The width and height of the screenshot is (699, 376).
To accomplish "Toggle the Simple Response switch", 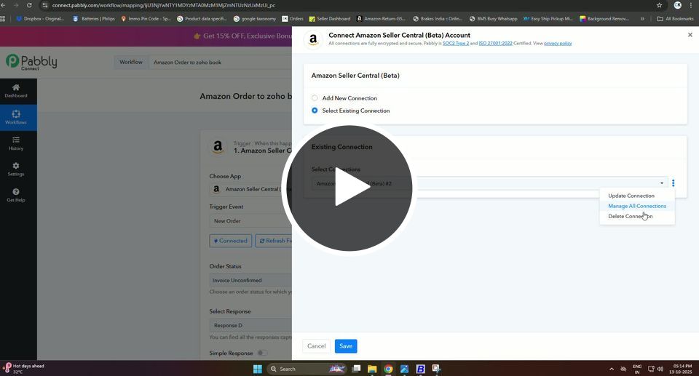I will [x=261, y=353].
